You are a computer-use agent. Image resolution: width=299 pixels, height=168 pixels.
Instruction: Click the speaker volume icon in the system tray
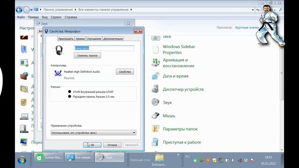[x=233, y=161]
